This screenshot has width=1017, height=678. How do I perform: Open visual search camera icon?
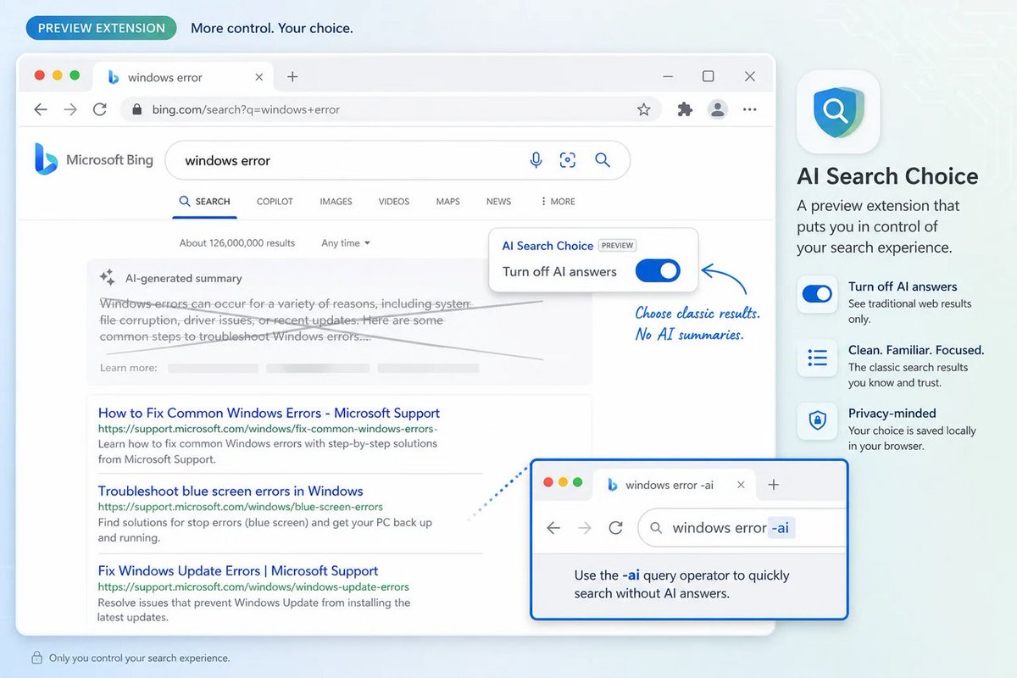tap(568, 160)
